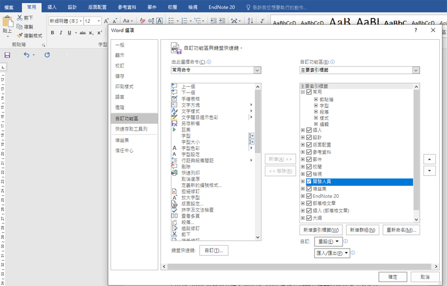Click the Paste (貼上) clipboard icon

(8, 22)
